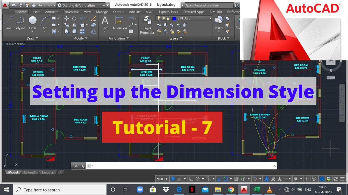Image resolution: width=348 pixels, height=195 pixels.
Task: Select the Explode tool icon
Action: (94, 25)
